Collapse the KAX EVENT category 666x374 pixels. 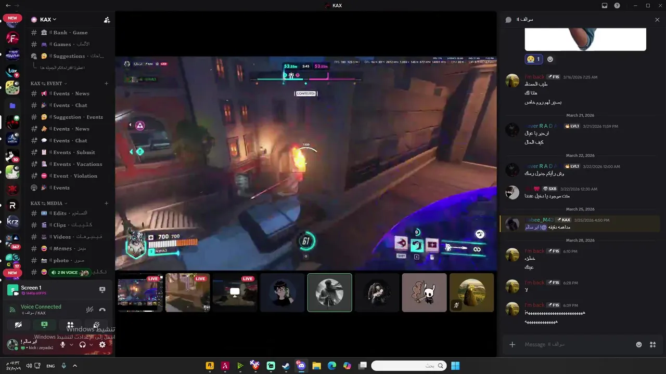49,83
